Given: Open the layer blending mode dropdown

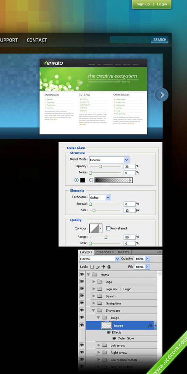Looking at the screenshot, I should (99, 259).
